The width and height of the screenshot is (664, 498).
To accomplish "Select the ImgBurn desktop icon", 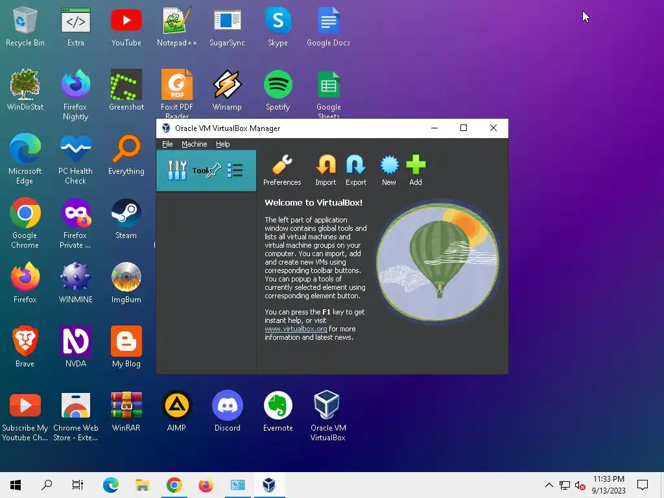I will (x=126, y=283).
